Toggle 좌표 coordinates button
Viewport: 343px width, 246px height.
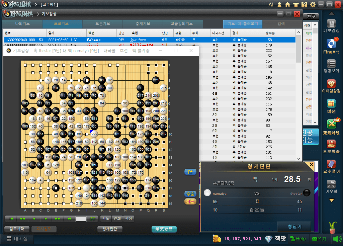point(190,201)
